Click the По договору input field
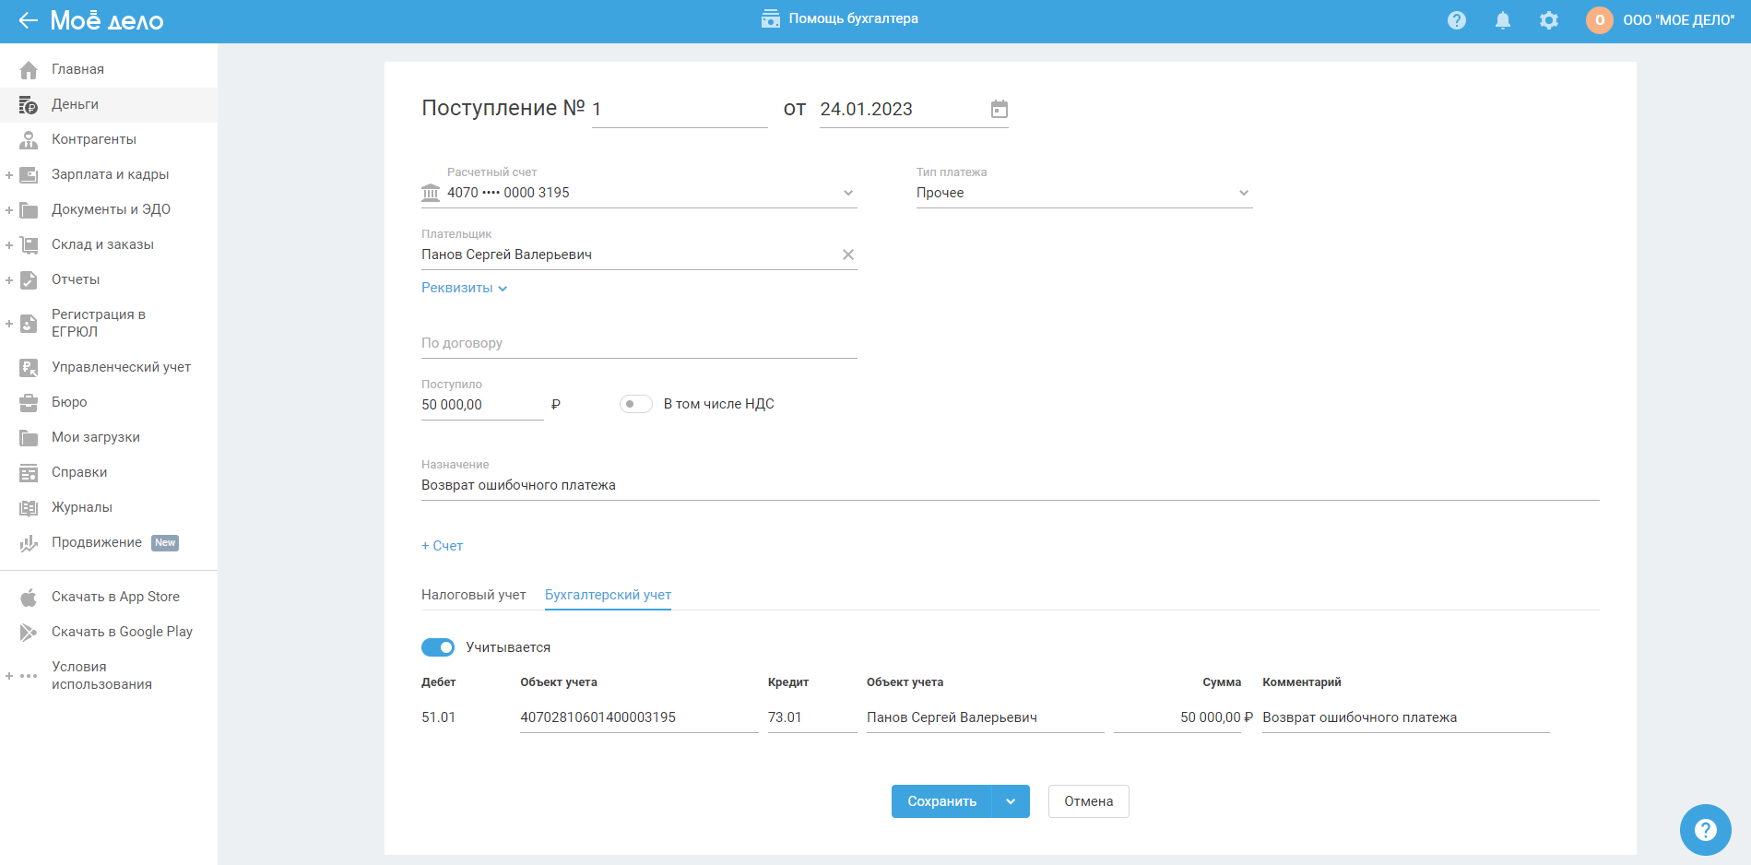Screen dimensions: 1751x865 (638, 343)
